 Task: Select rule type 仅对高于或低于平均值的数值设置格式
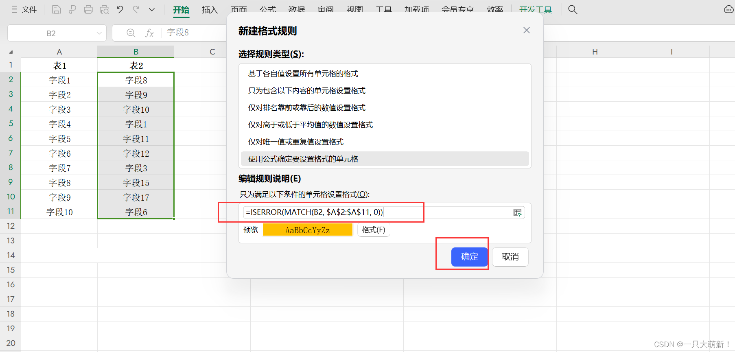pos(385,125)
